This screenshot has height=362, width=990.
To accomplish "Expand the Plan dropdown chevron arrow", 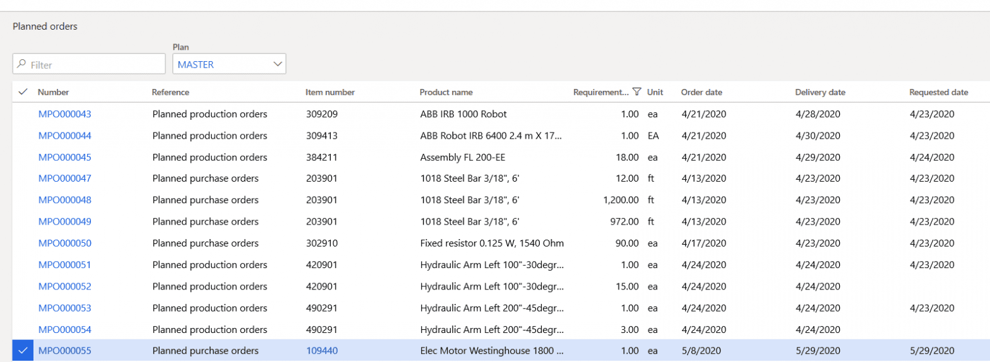I will pyautogui.click(x=277, y=64).
